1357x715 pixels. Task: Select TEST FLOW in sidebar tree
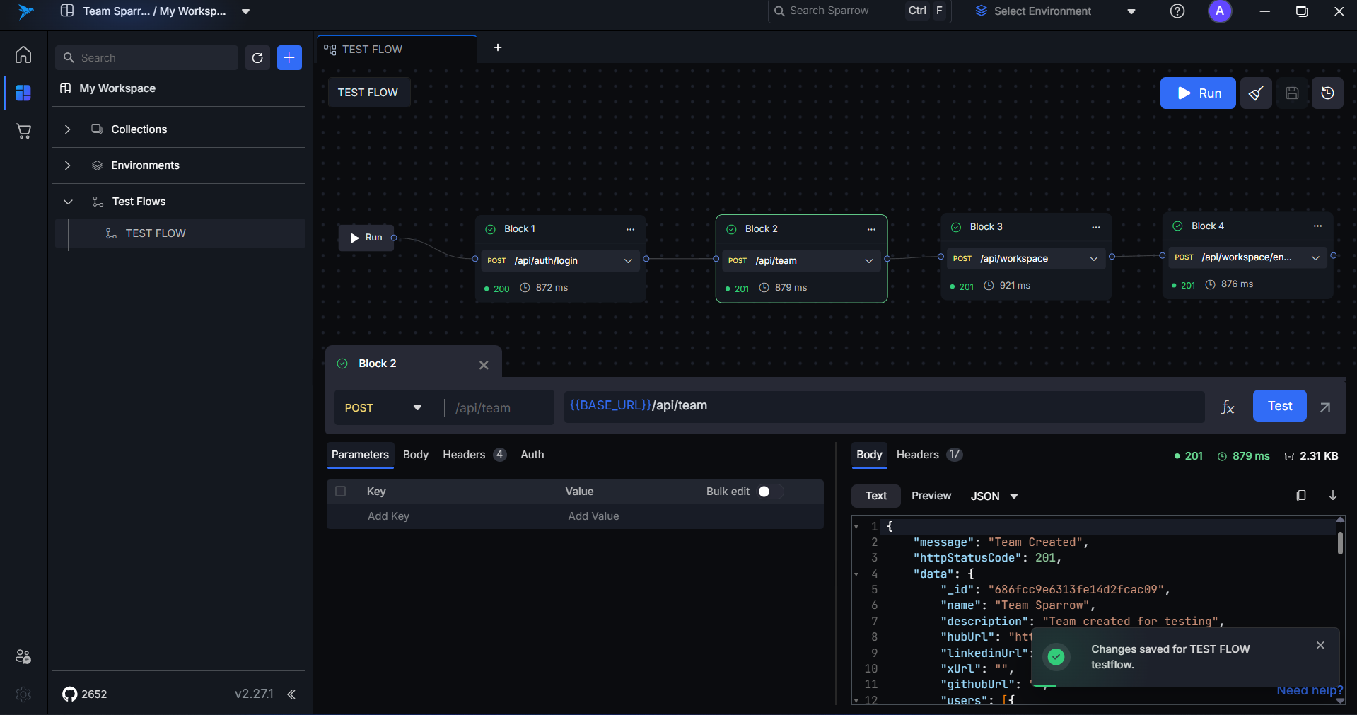(x=181, y=233)
